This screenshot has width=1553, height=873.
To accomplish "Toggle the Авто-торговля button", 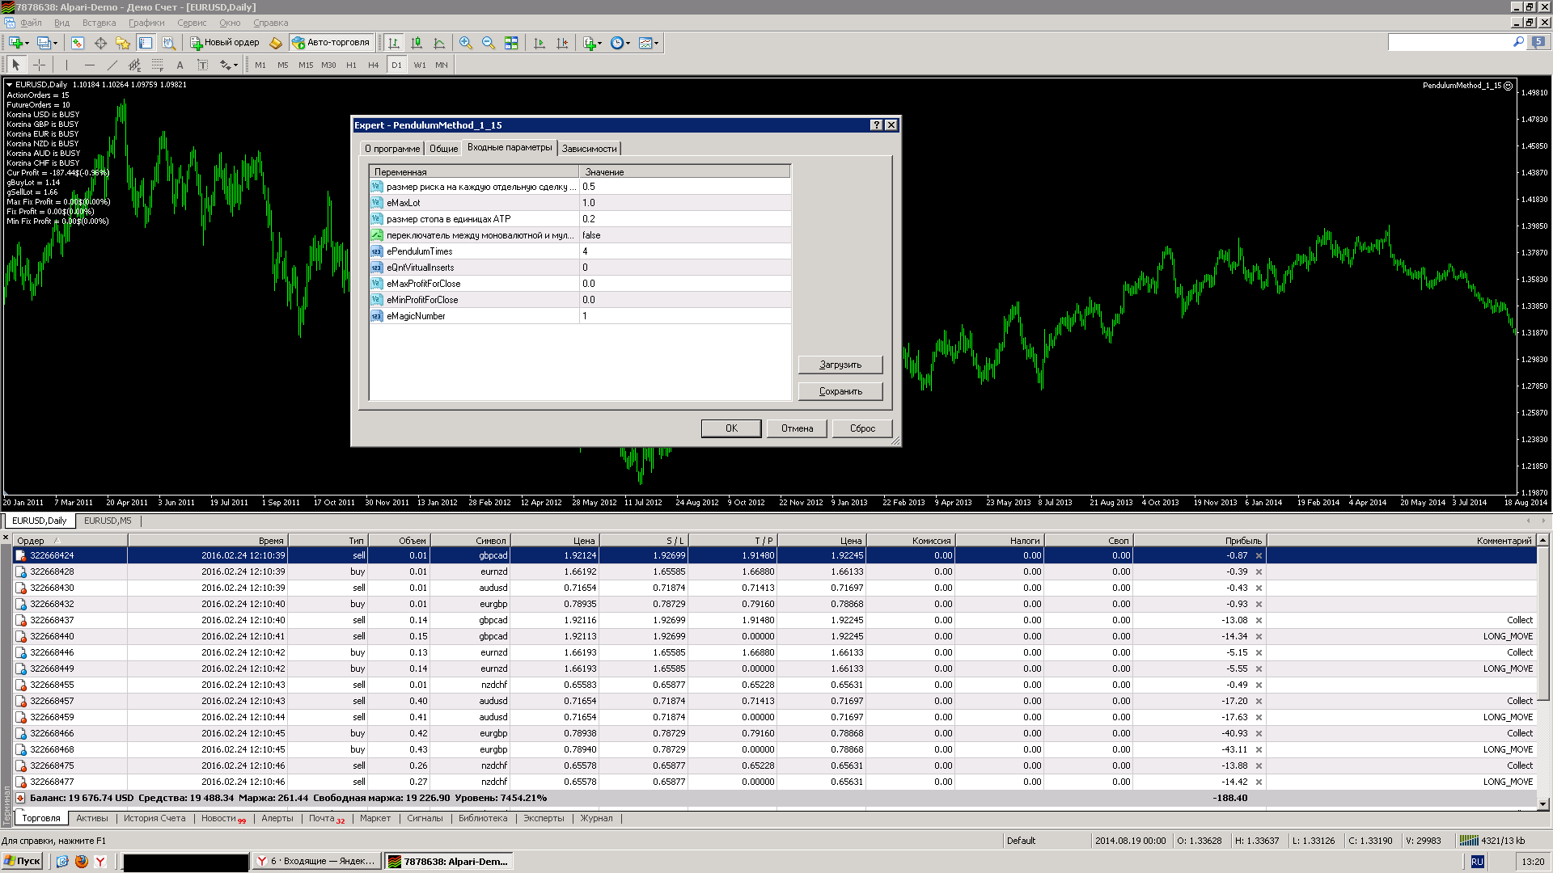I will 331,43.
